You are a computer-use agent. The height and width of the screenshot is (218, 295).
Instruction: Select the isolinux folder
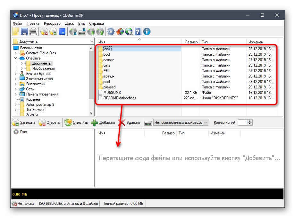coord(109,76)
